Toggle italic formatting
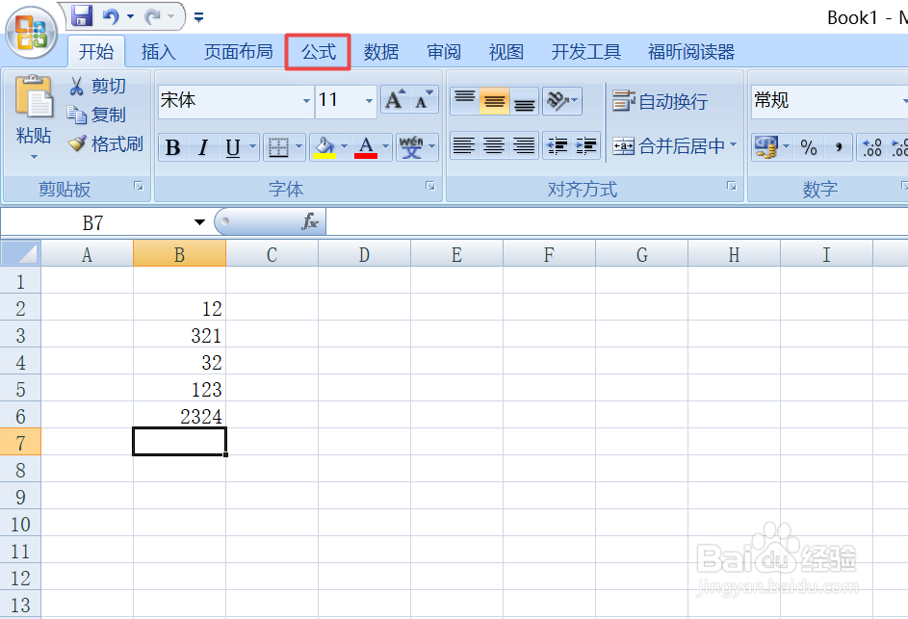 pyautogui.click(x=202, y=146)
